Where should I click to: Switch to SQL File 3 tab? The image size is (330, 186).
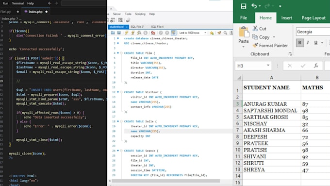pos(137,27)
